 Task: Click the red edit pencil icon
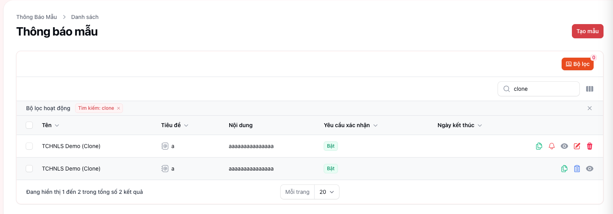coord(577,146)
